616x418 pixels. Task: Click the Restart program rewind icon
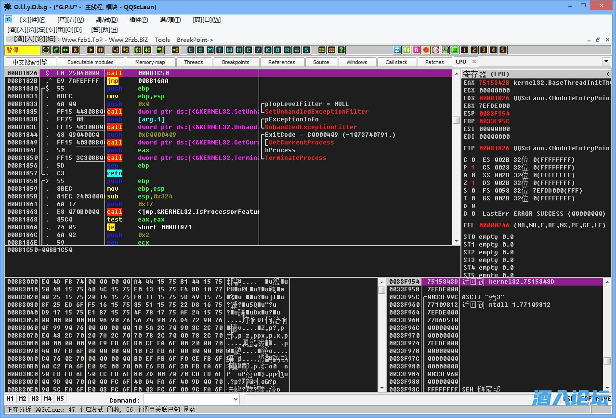(x=66, y=50)
